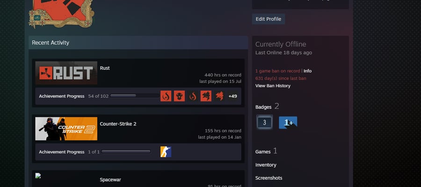This screenshot has width=421, height=187.
Task: Open the Counter-Strike 2 game banner
Action: coord(66,129)
